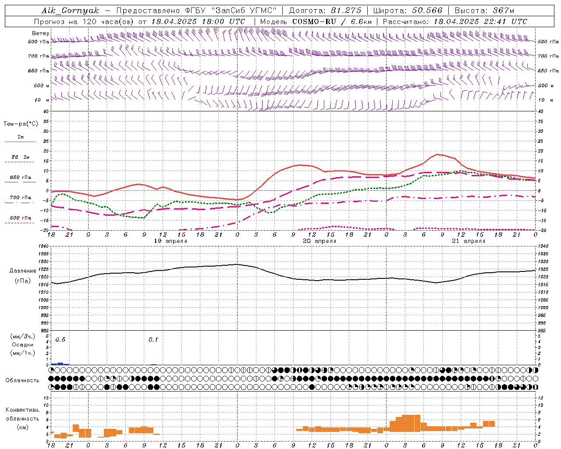The height and width of the screenshot is (449, 561).
Task: Click the 'Прогноз на 120 часа(ов)' forecast text
Action: (84, 21)
